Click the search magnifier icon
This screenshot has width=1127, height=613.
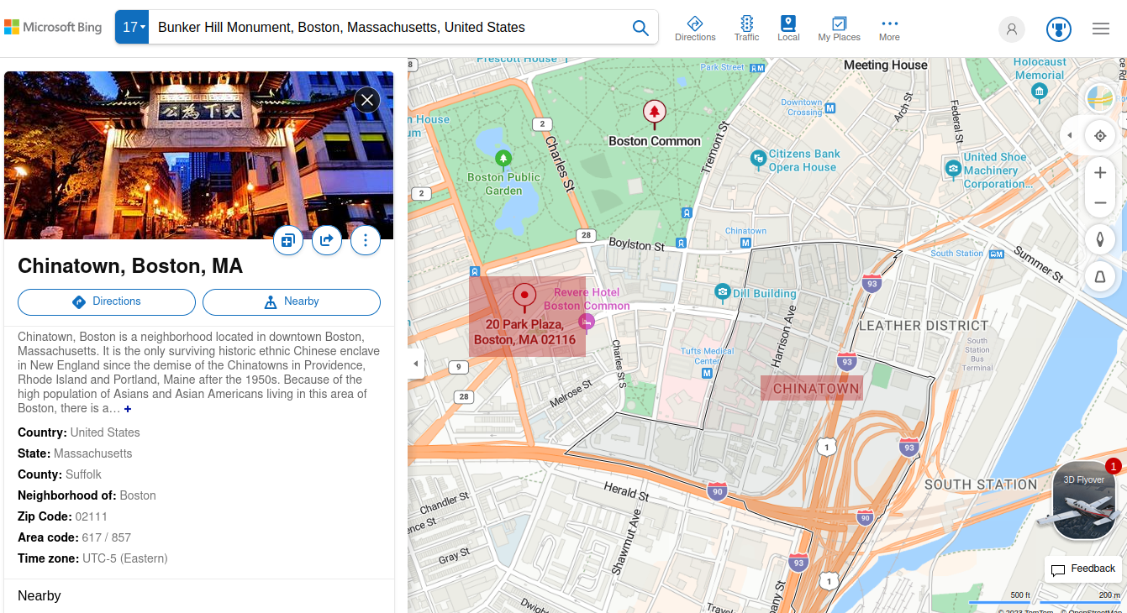click(x=640, y=28)
